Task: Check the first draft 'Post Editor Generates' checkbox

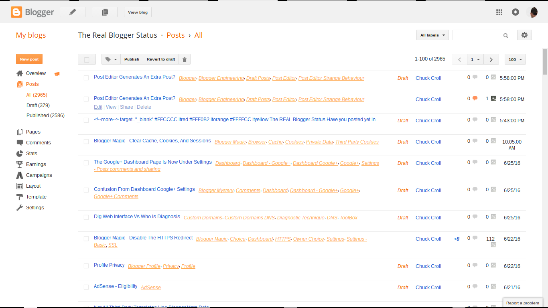Action: [x=86, y=78]
